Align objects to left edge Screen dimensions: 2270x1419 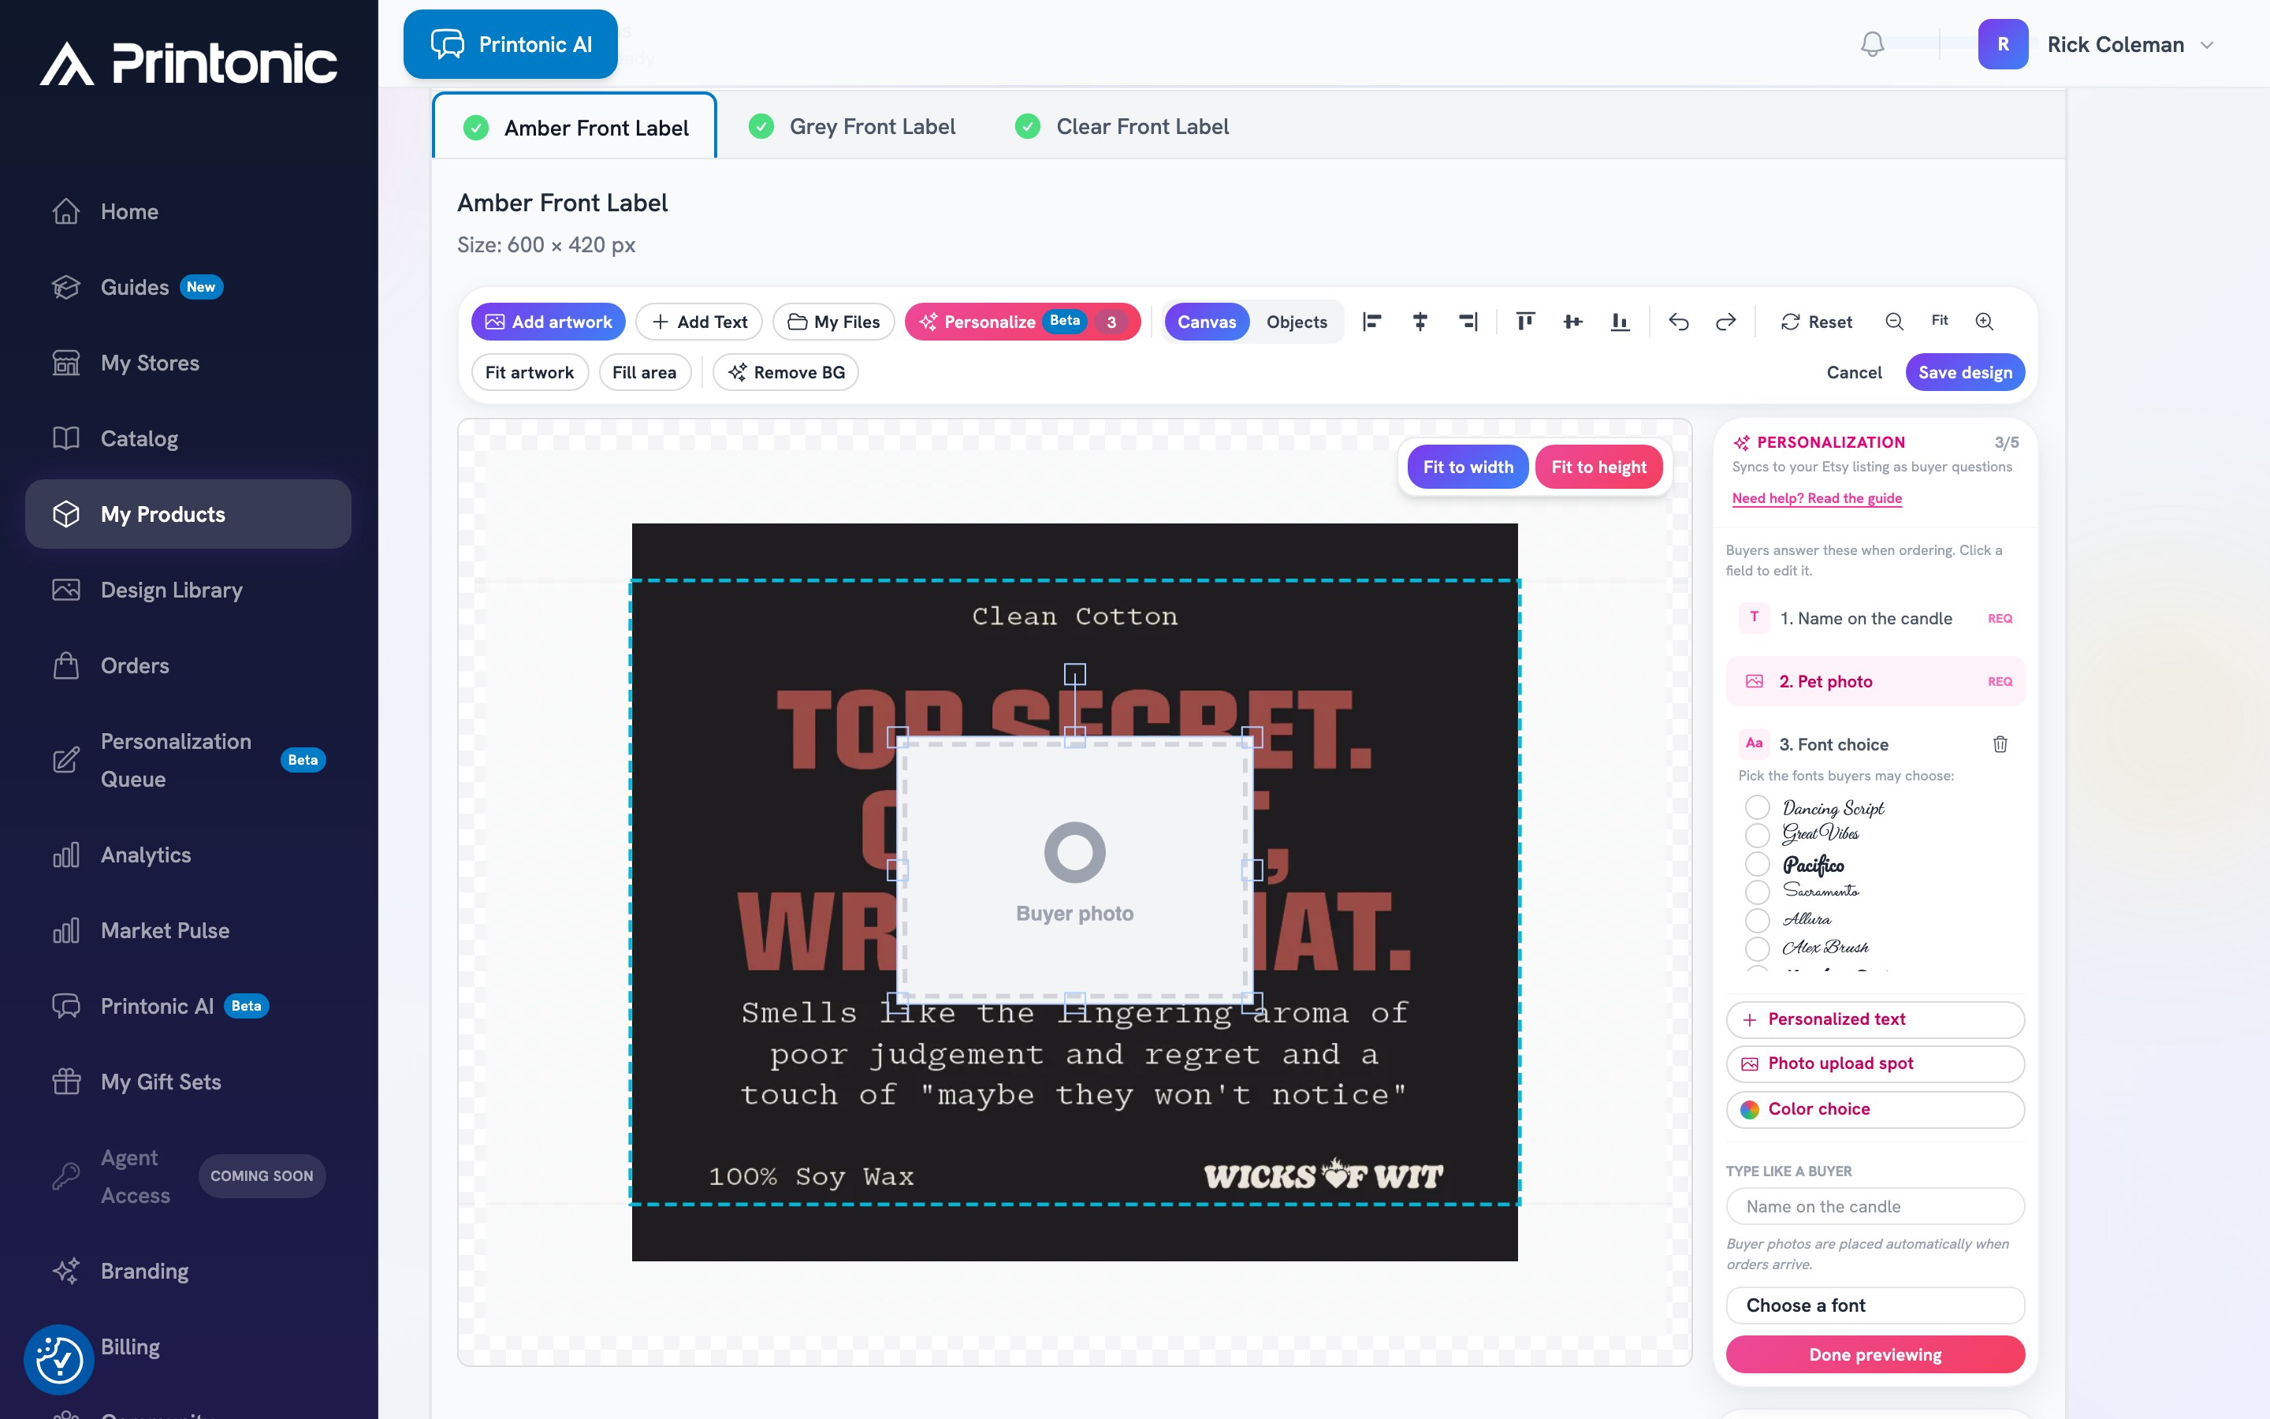tap(1371, 322)
